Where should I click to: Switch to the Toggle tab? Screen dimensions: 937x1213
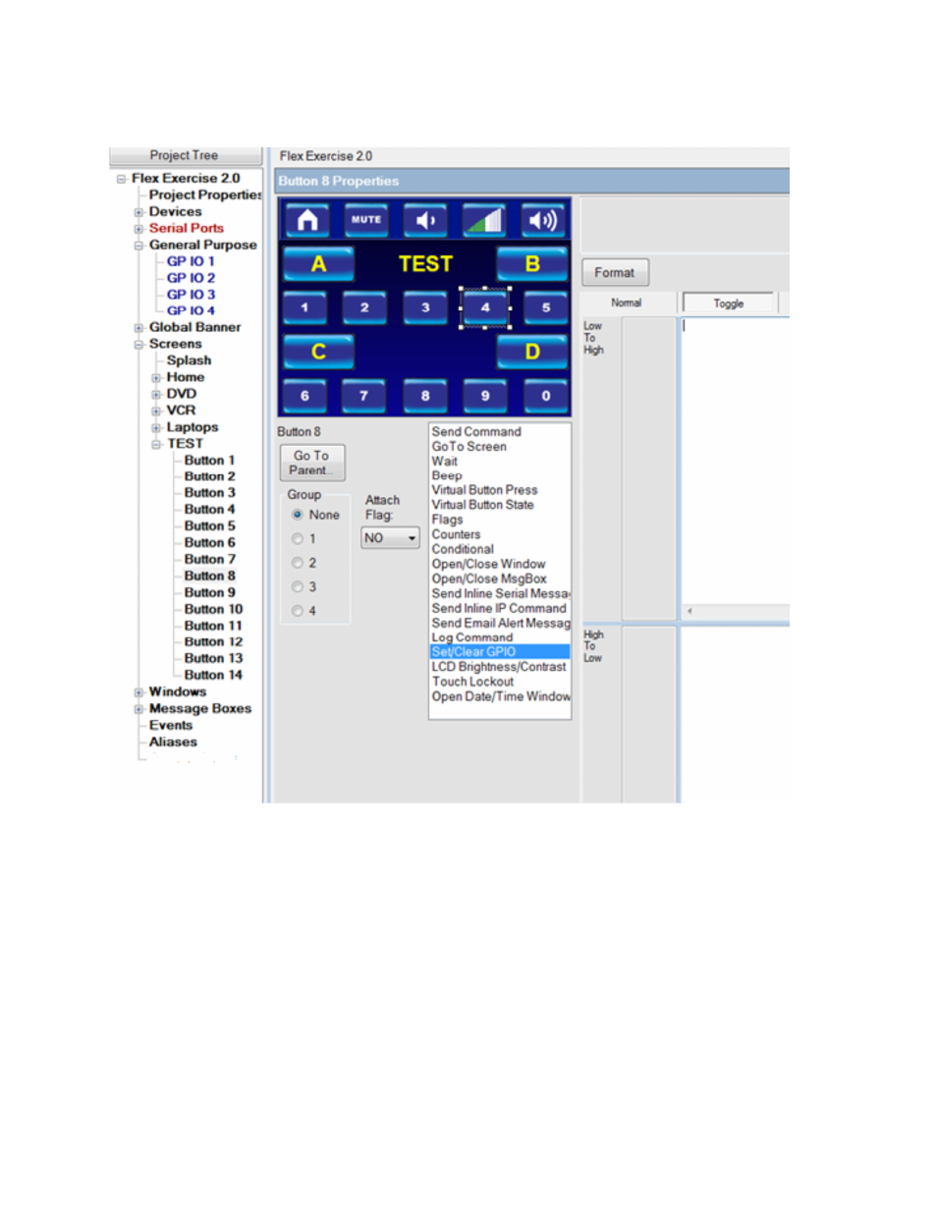(729, 303)
